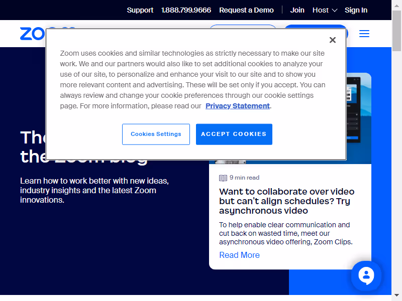The width and height of the screenshot is (402, 301).
Task: Click the Zoom logo
Action: click(x=33, y=34)
